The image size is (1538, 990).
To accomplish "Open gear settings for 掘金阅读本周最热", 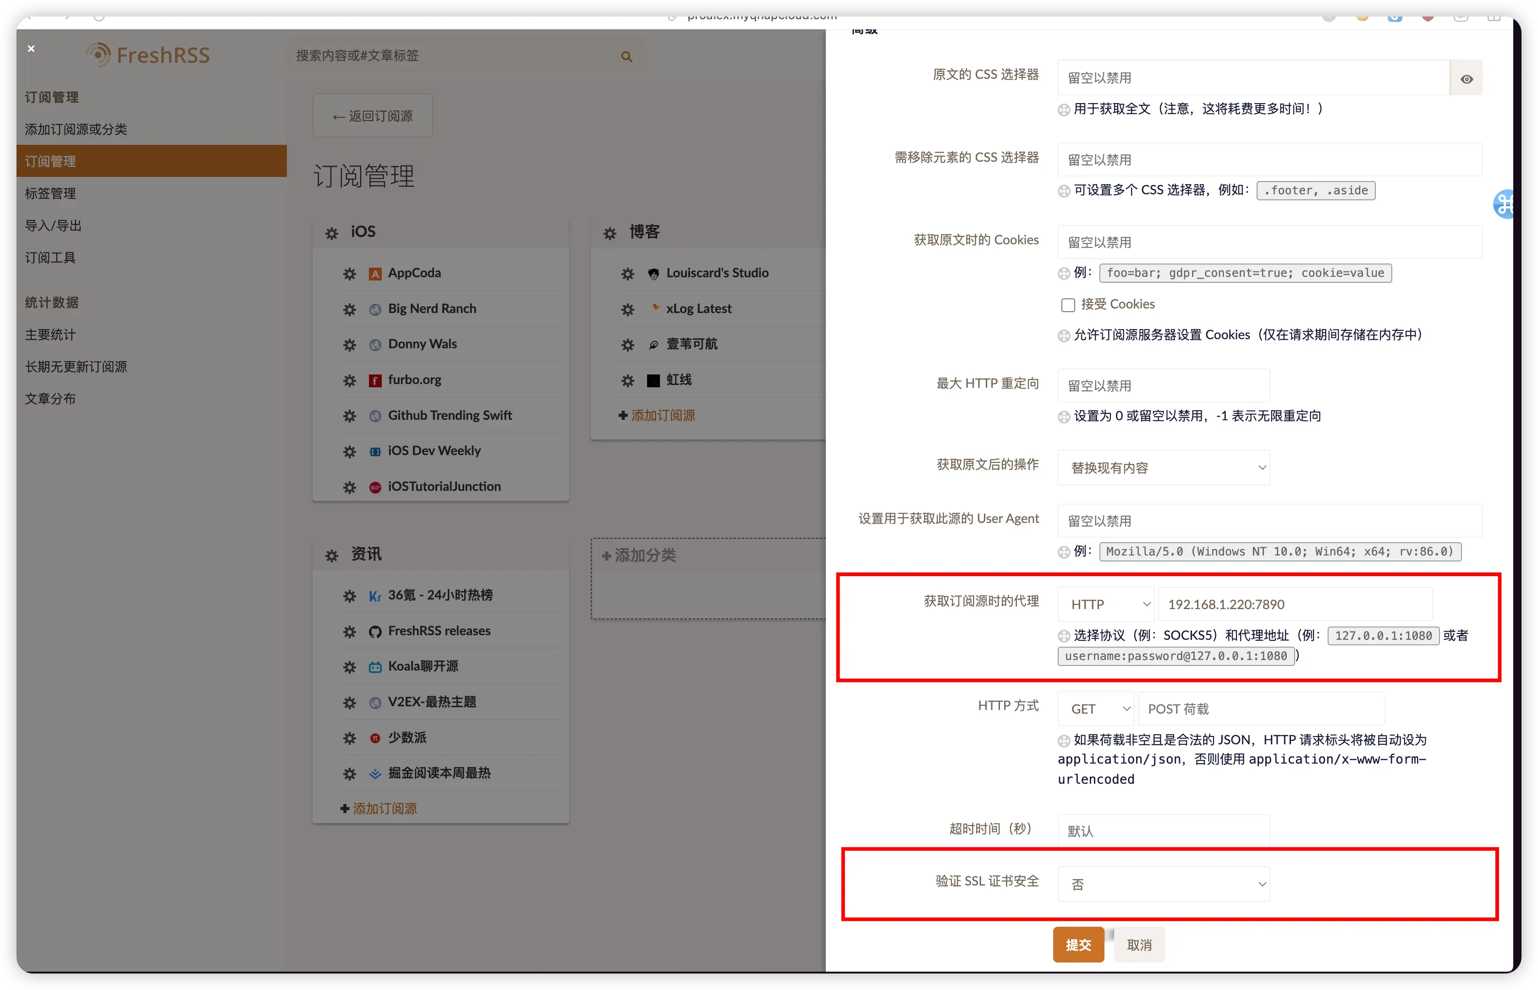I will coord(350,774).
